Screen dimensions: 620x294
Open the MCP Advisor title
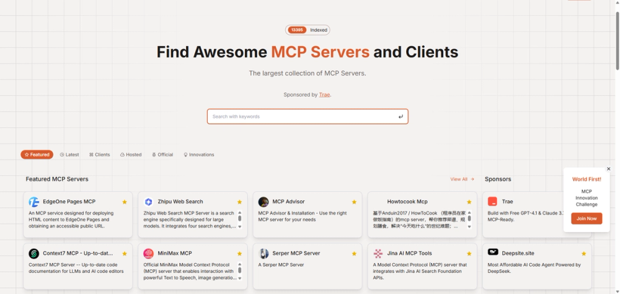(x=289, y=202)
